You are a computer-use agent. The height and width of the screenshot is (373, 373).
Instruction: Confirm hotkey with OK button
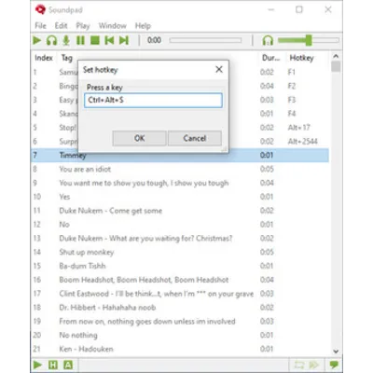[x=139, y=138]
